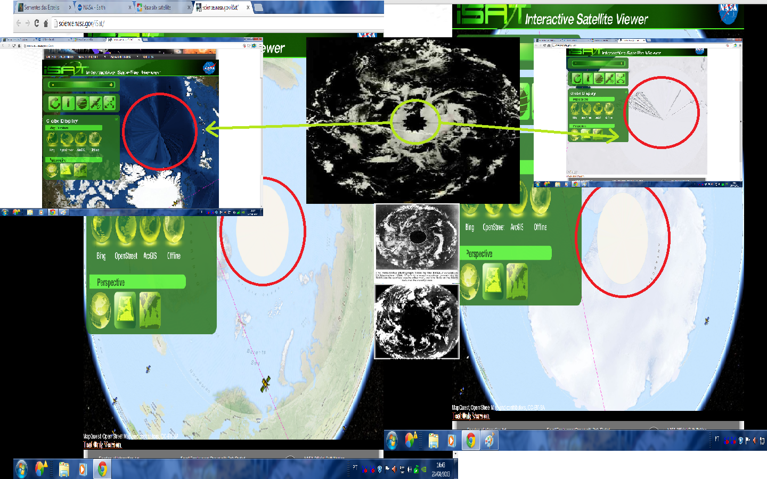Viewport: 767px width, 479px height.
Task: Reload the science.nasa.gov page
Action: tap(37, 23)
